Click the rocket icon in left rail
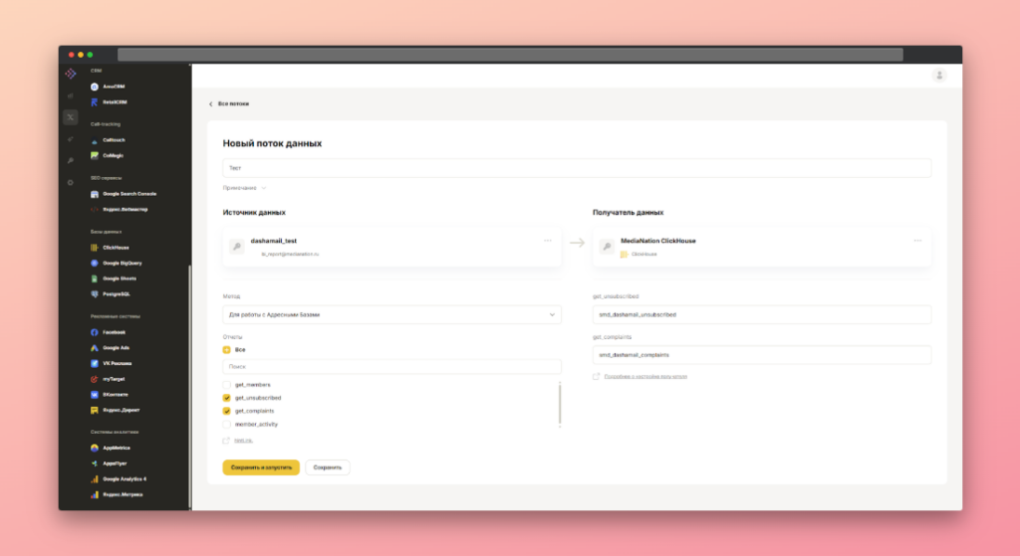This screenshot has height=556, width=1020. click(x=71, y=139)
